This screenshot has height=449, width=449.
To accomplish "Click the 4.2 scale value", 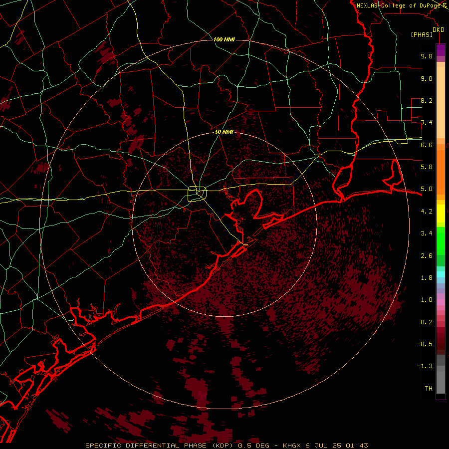I will pyautogui.click(x=427, y=212).
